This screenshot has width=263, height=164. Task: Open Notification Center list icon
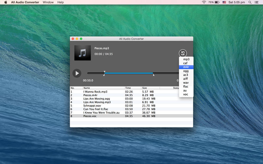(256, 2)
